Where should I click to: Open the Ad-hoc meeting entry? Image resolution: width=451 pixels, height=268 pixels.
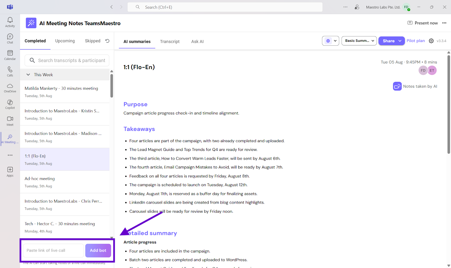point(65,182)
